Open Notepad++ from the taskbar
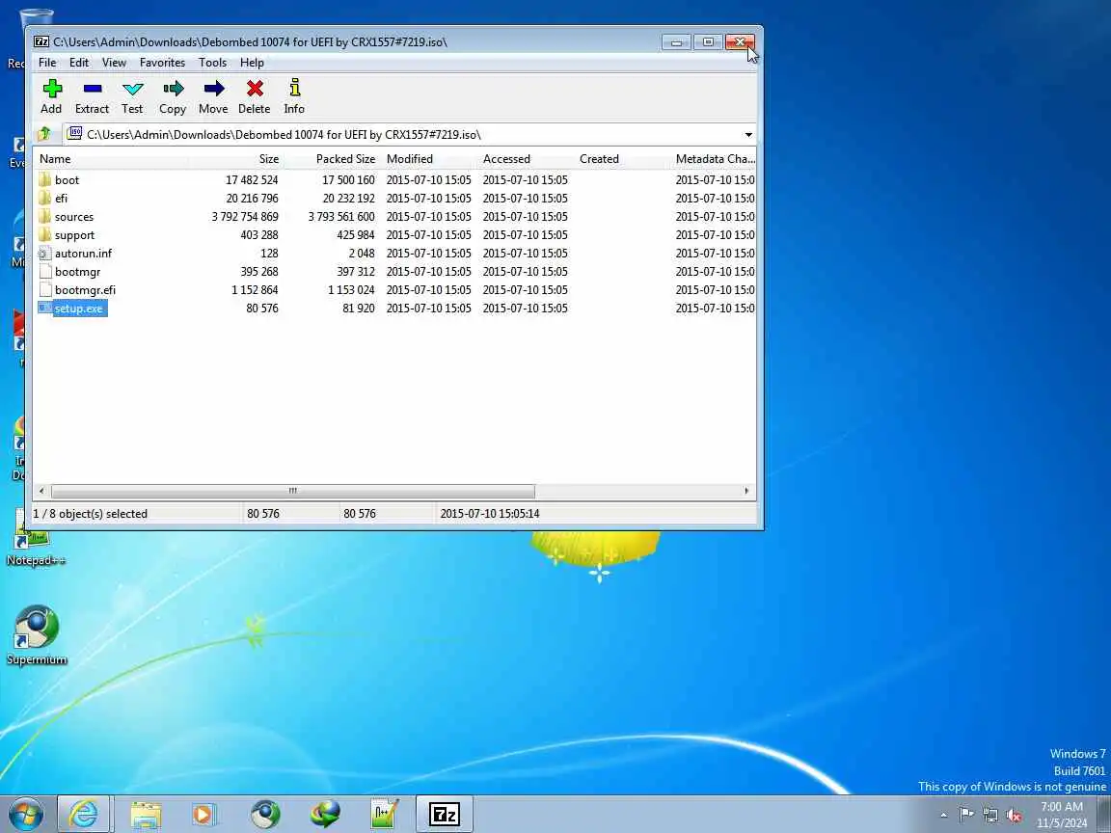 pyautogui.click(x=385, y=815)
